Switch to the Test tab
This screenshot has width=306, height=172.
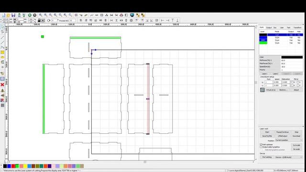click(x=289, y=28)
